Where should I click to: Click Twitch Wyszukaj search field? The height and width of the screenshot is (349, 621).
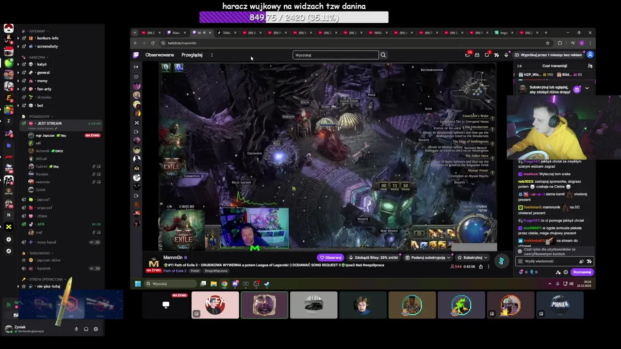point(335,55)
